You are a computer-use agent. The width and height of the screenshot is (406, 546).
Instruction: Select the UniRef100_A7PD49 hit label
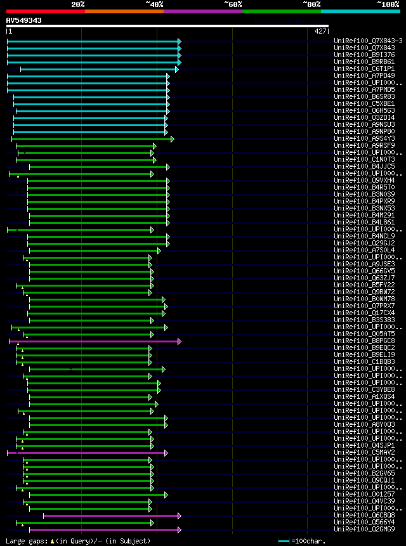pos(364,76)
